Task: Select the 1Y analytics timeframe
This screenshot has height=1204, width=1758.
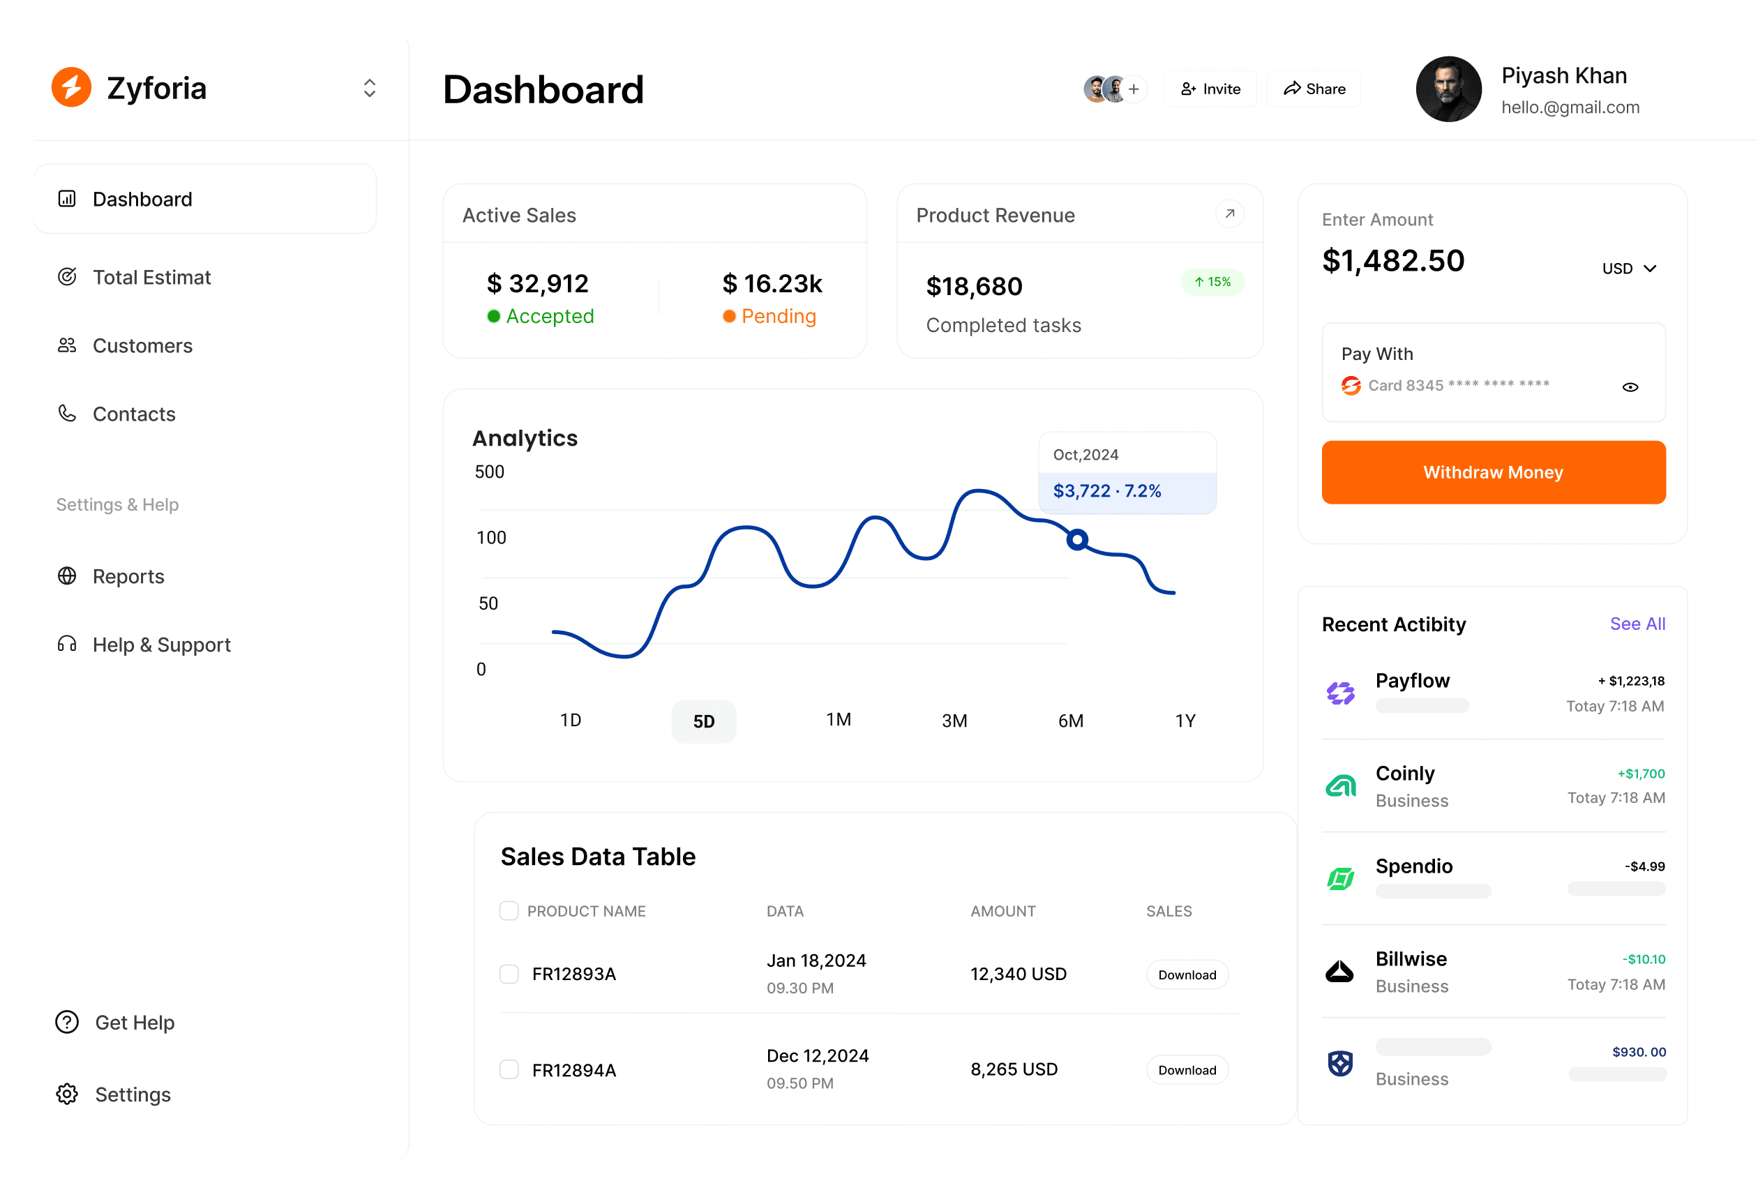Action: tap(1185, 720)
